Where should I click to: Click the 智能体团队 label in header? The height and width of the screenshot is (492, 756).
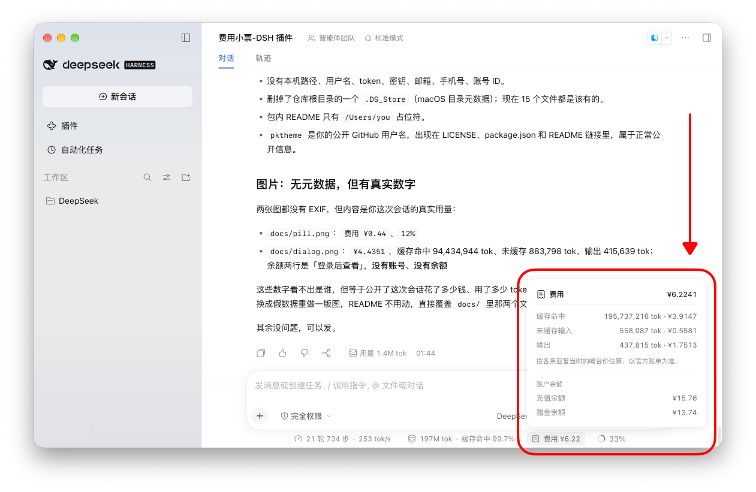click(332, 38)
